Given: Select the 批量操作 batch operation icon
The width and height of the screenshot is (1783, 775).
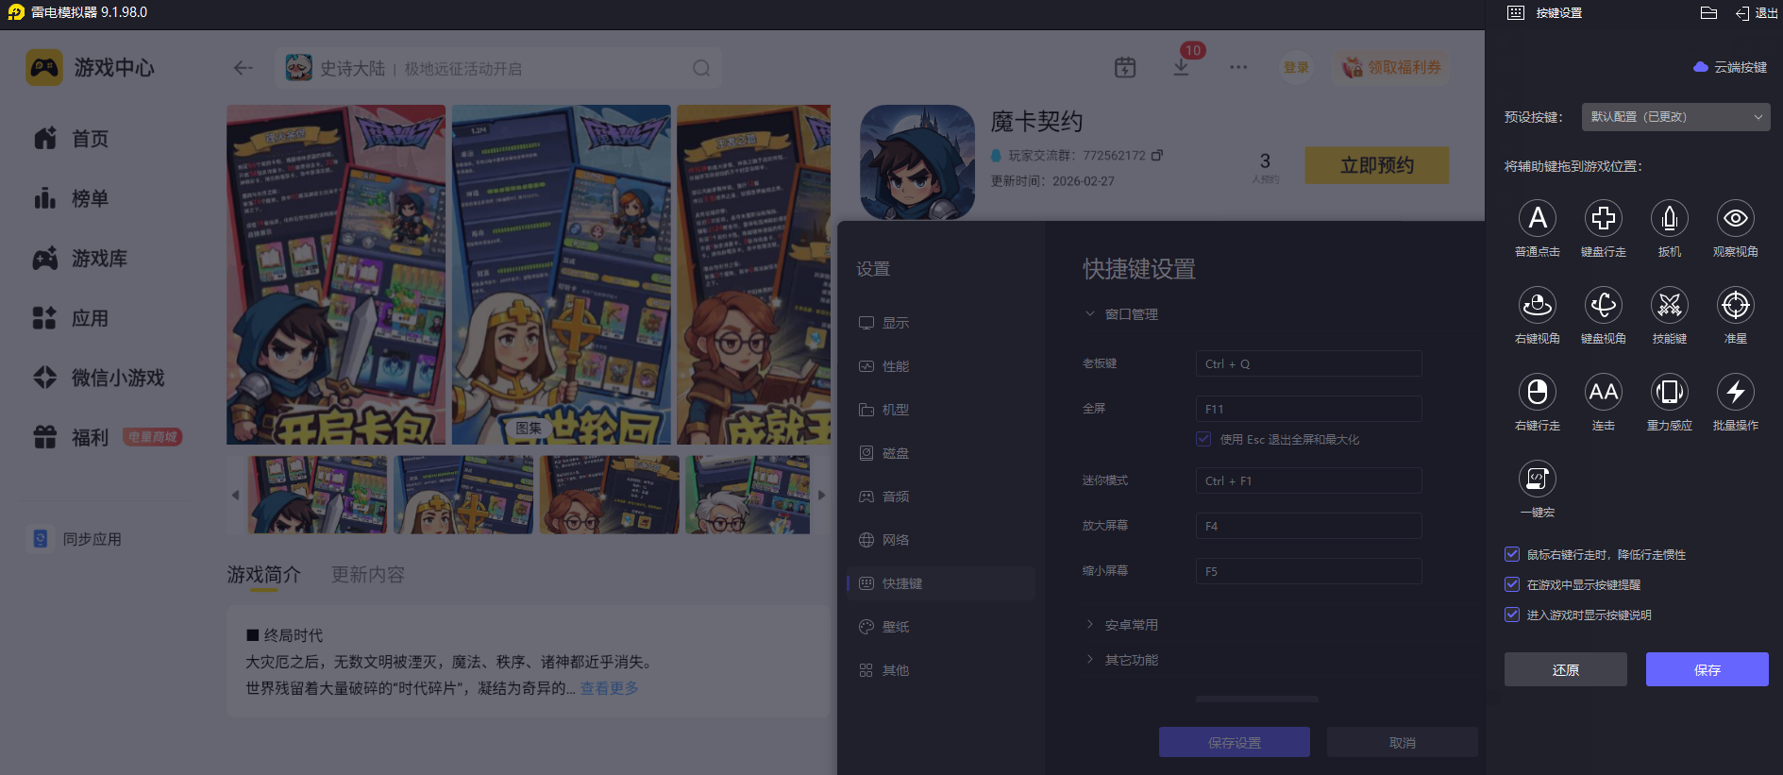Looking at the screenshot, I should coord(1736,392).
